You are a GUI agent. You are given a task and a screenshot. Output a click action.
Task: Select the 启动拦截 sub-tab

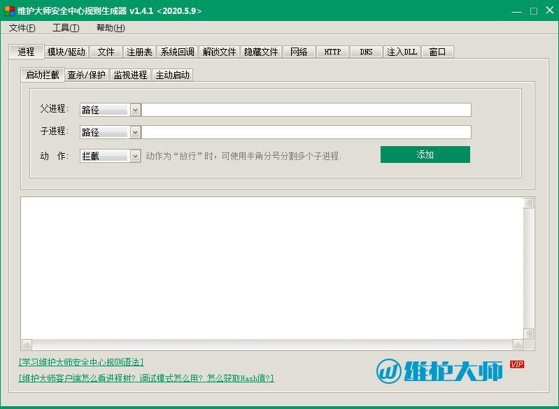43,75
